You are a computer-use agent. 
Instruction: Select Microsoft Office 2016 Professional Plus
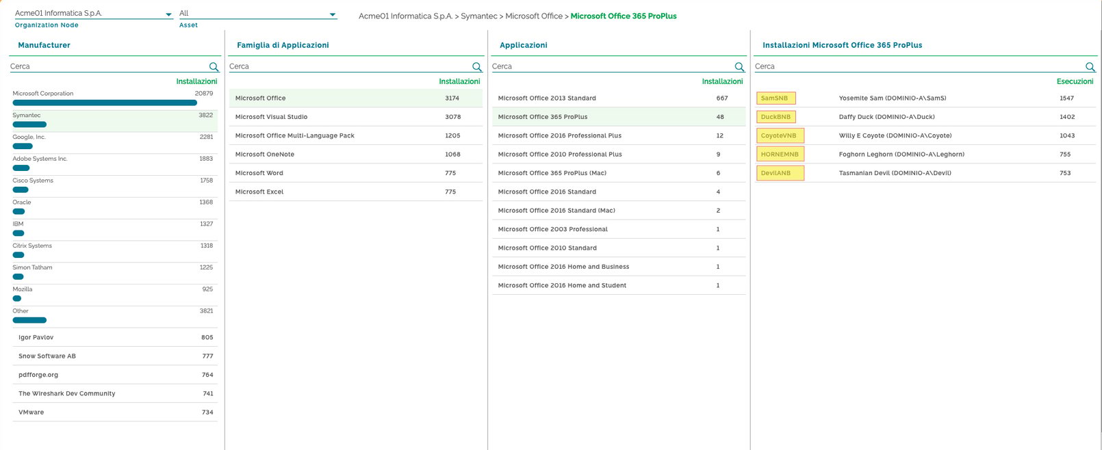click(x=619, y=135)
